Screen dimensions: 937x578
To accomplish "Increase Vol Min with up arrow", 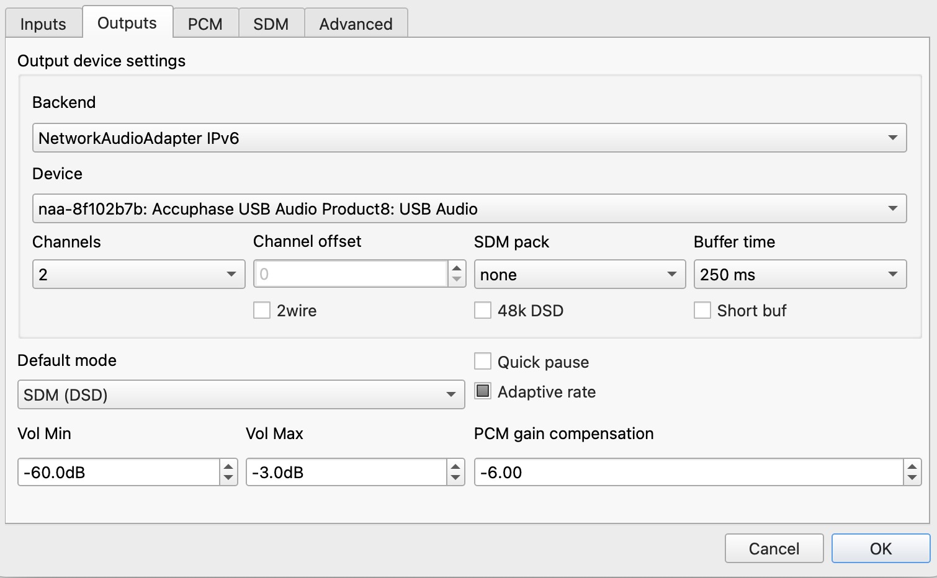I will (x=228, y=466).
